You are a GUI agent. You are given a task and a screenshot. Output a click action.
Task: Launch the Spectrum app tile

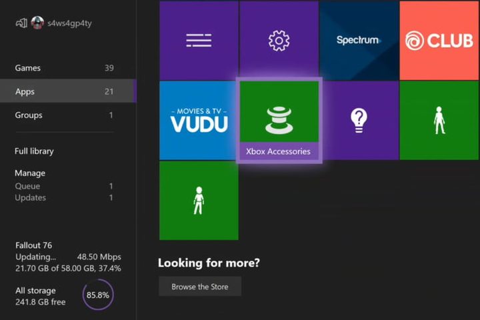point(359,41)
